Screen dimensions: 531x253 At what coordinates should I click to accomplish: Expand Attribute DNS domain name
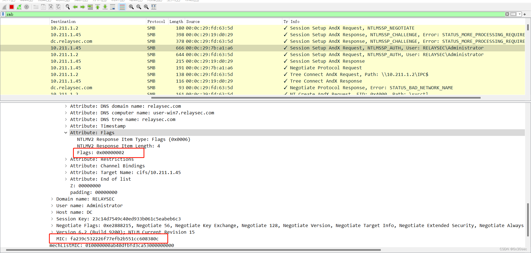(66, 106)
